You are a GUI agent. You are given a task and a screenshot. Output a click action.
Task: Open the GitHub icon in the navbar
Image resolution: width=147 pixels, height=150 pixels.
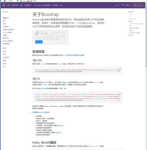[123, 5]
